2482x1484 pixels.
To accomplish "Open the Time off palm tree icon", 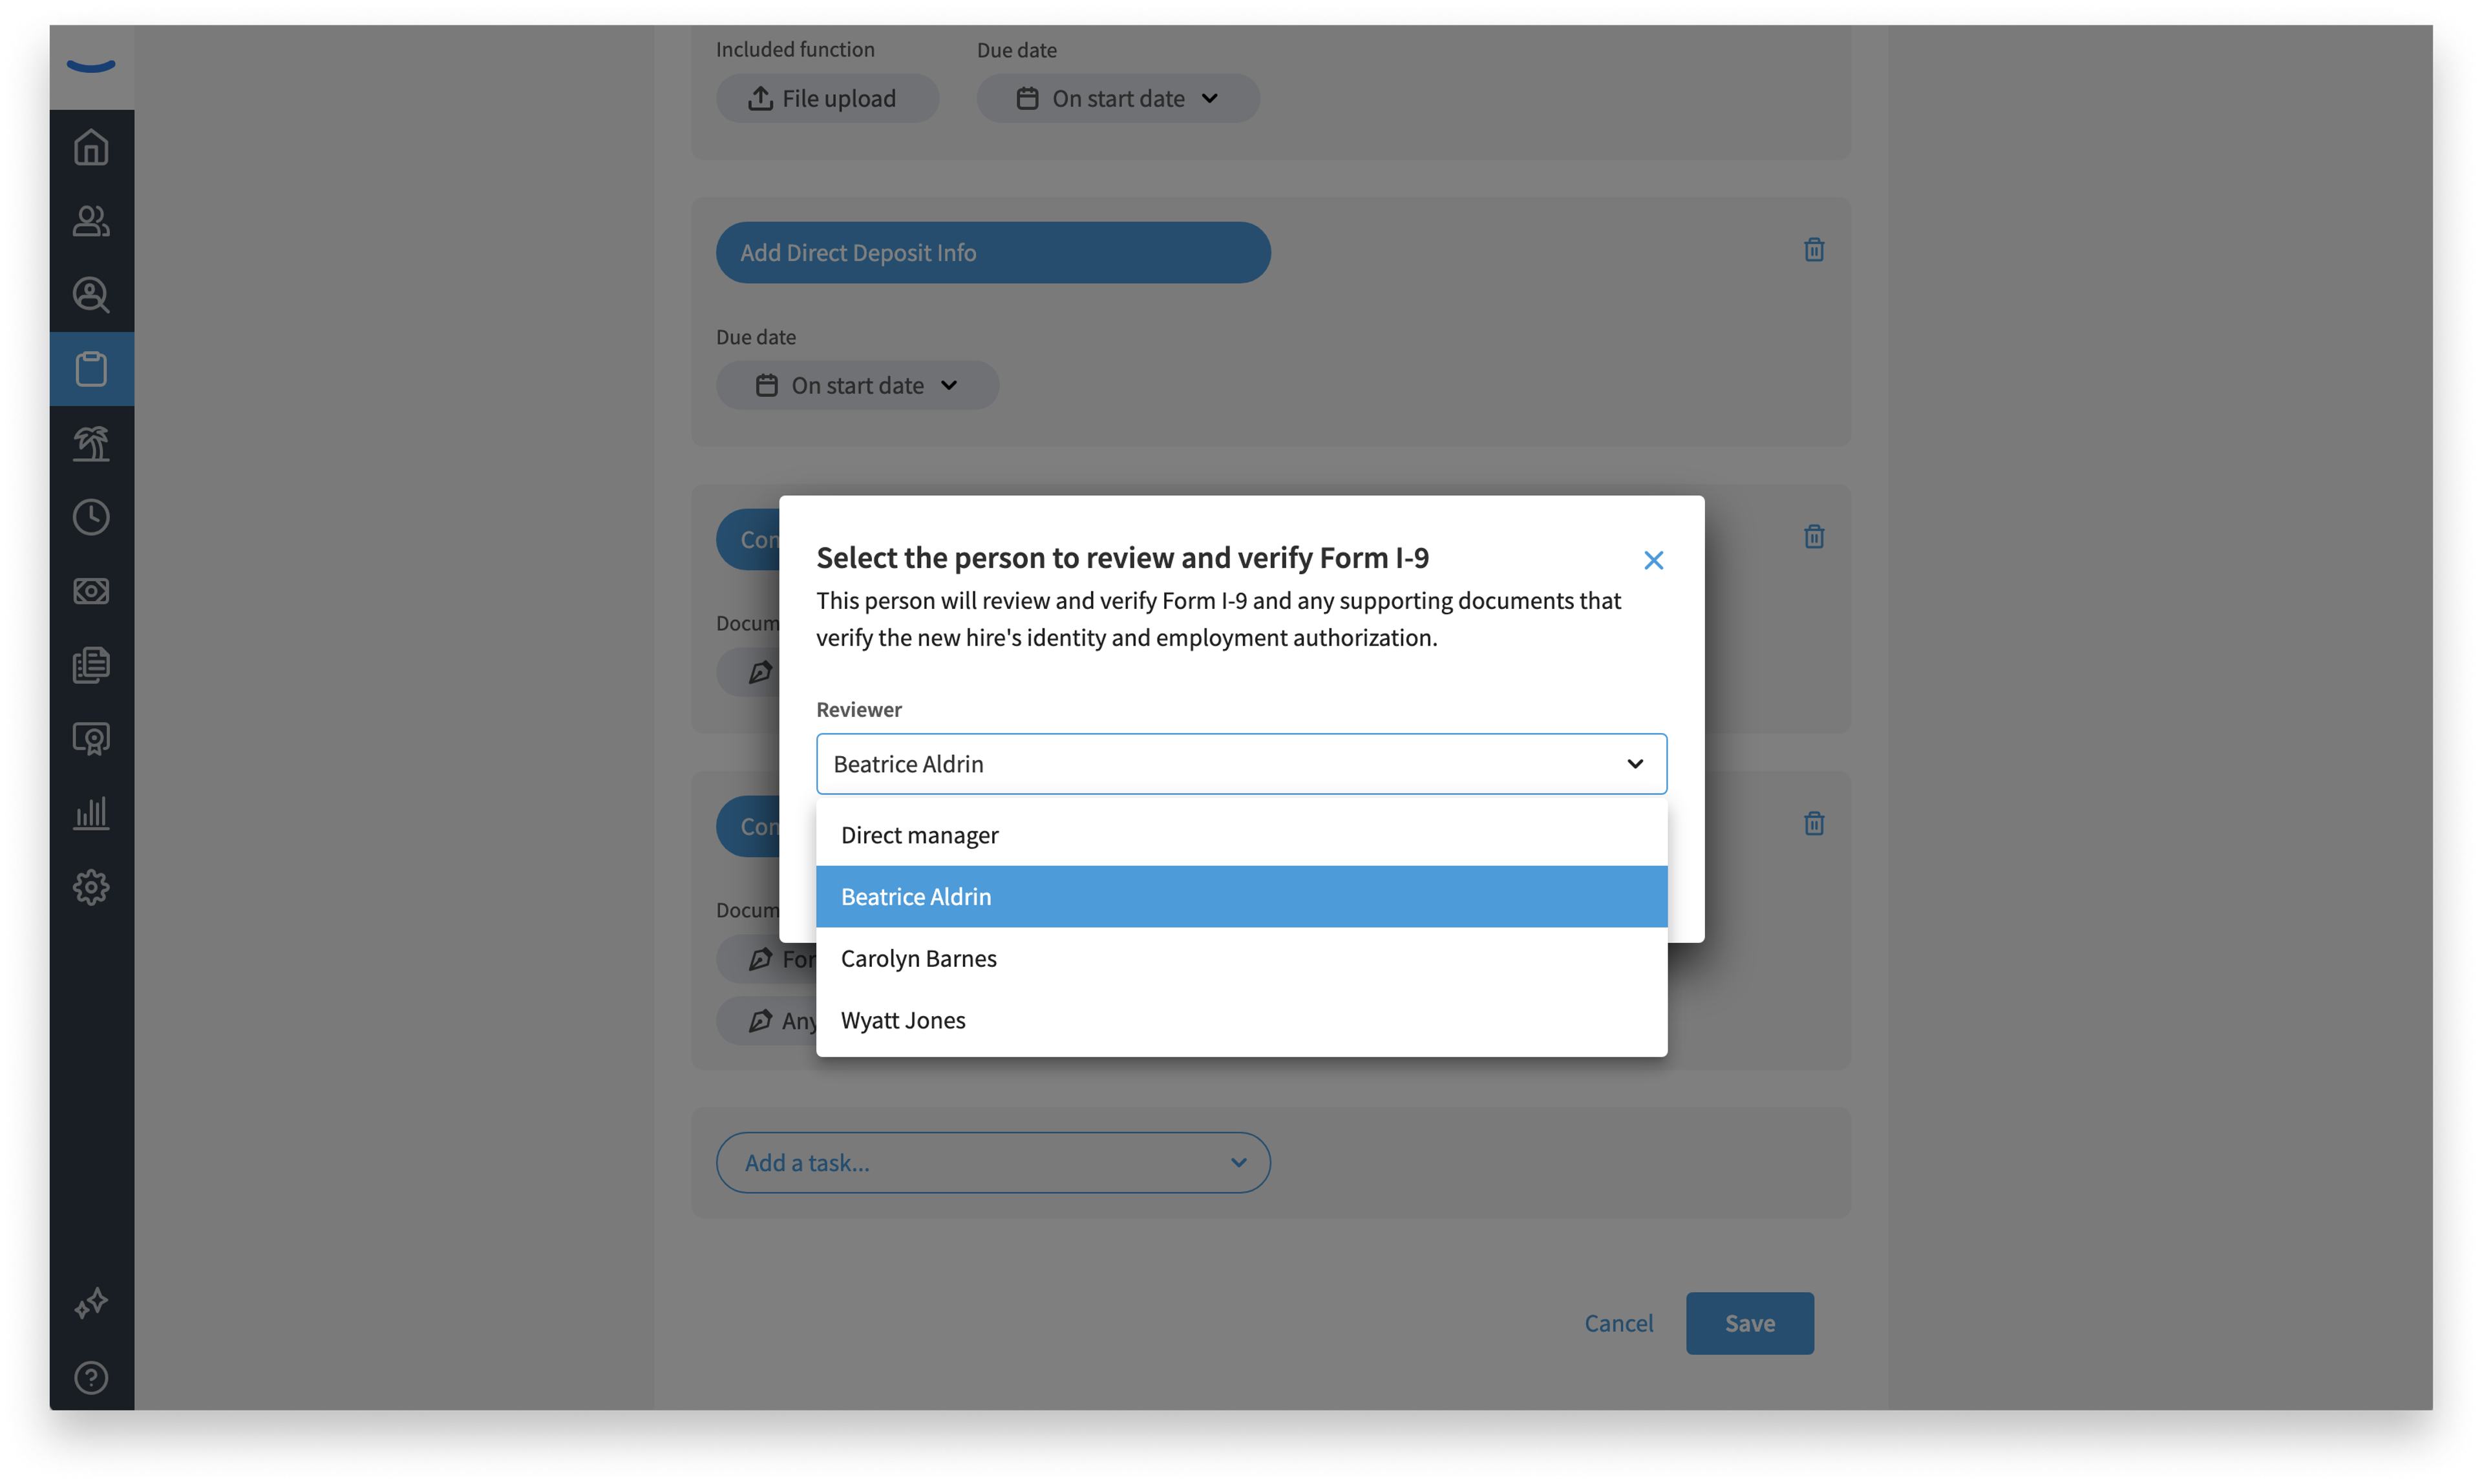I will [x=91, y=443].
